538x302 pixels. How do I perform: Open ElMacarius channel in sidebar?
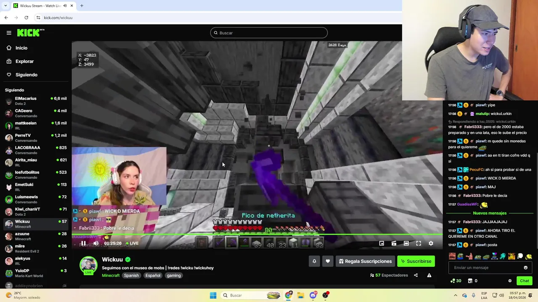tap(36, 101)
